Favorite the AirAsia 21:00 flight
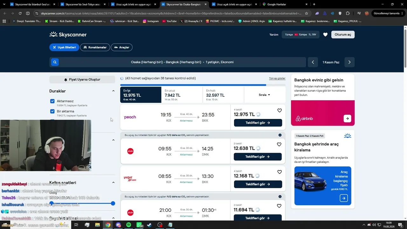 coord(279,206)
